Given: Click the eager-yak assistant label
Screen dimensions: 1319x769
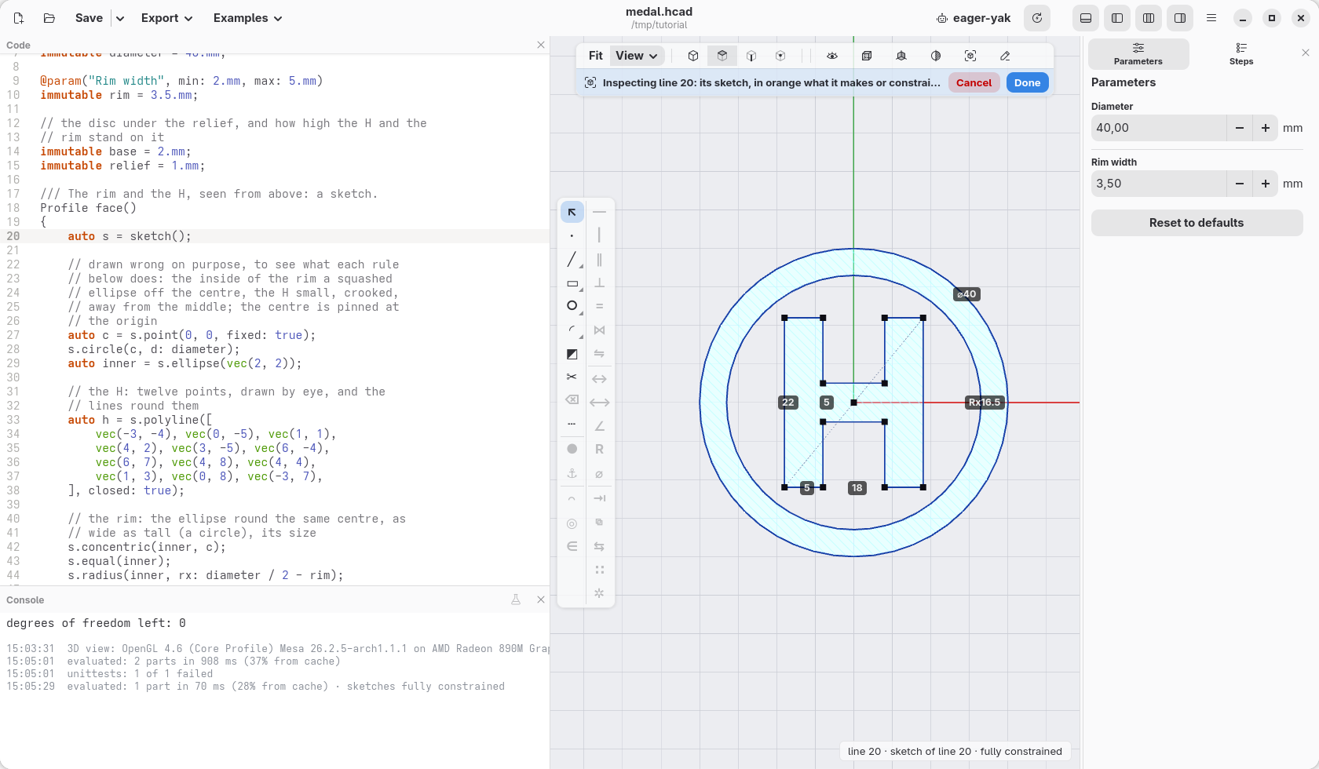Looking at the screenshot, I should pos(974,18).
